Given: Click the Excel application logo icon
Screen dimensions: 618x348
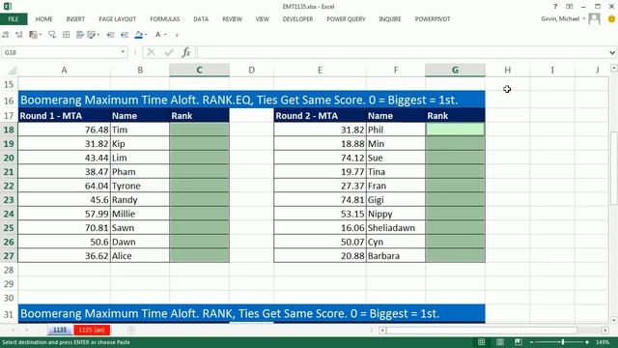Looking at the screenshot, I should [7, 6].
